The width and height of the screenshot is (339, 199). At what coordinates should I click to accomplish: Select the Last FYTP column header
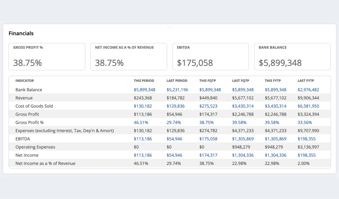pos(306,81)
